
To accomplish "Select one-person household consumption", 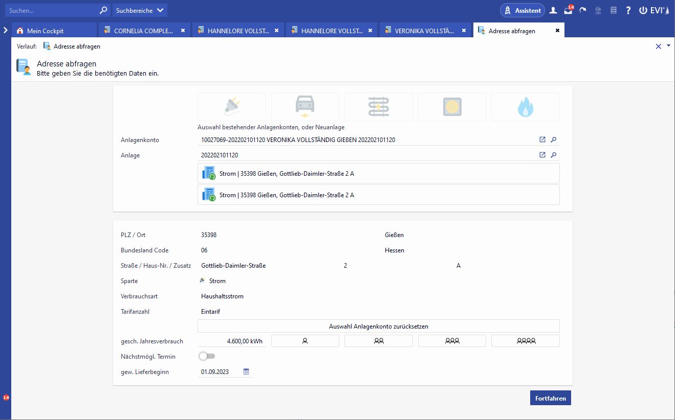I will (305, 341).
